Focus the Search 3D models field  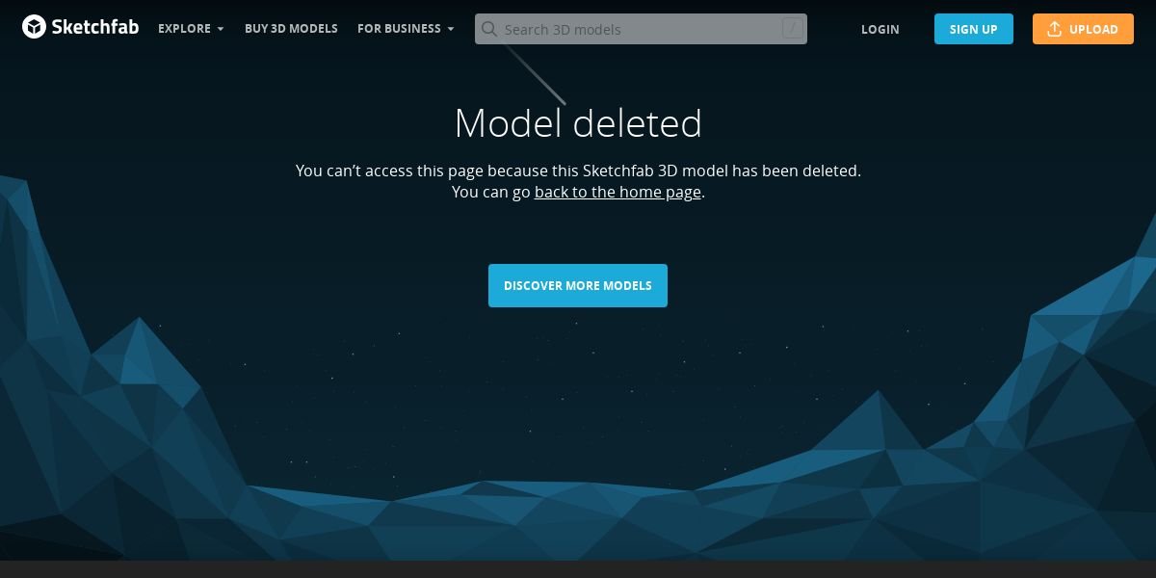click(641, 29)
